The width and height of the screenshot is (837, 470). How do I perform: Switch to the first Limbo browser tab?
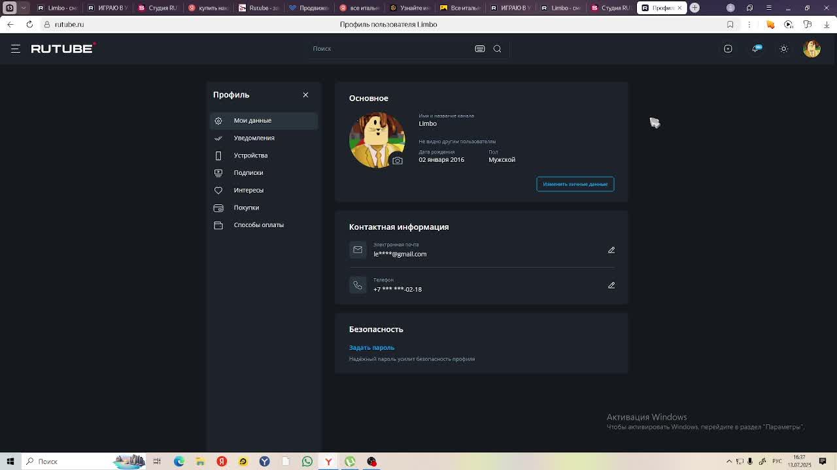58,8
